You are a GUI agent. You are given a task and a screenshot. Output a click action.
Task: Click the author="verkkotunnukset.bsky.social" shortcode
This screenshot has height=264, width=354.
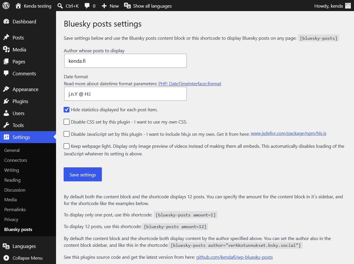(x=236, y=245)
